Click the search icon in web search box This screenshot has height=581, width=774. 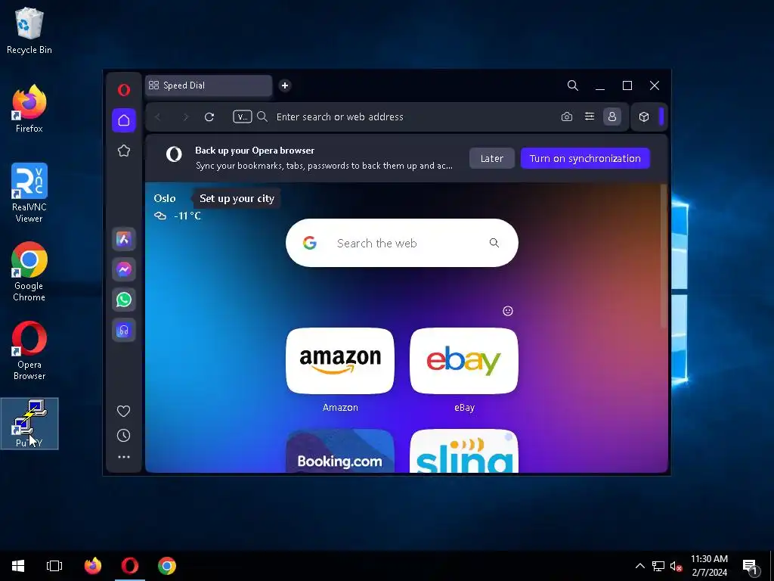[494, 243]
